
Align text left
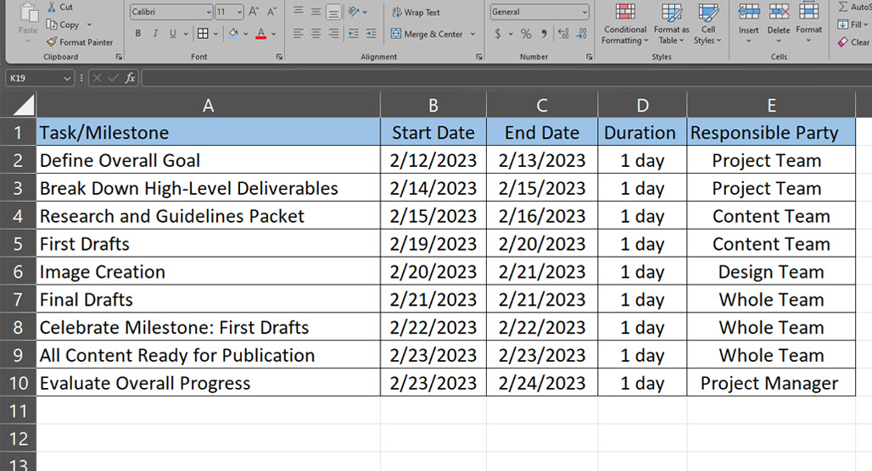pos(298,33)
